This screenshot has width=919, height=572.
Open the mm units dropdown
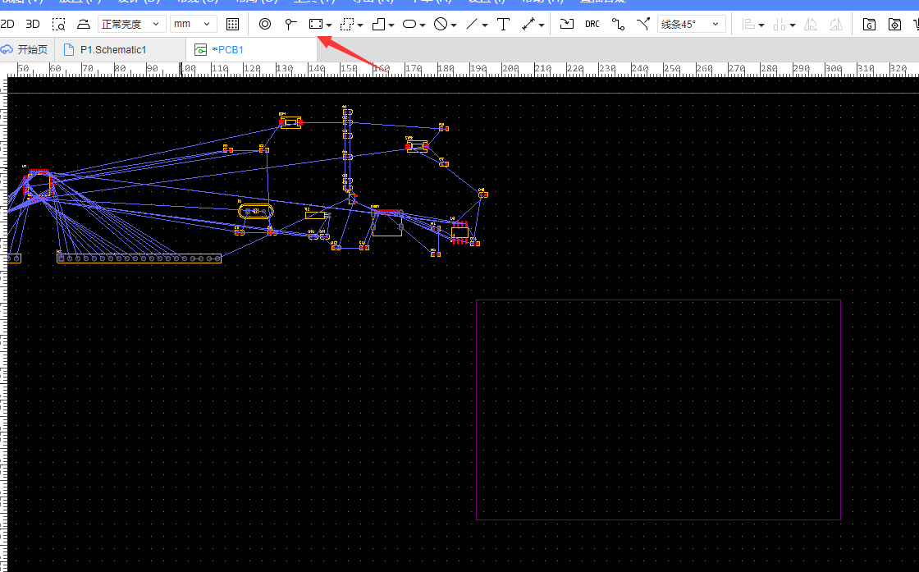coord(194,25)
